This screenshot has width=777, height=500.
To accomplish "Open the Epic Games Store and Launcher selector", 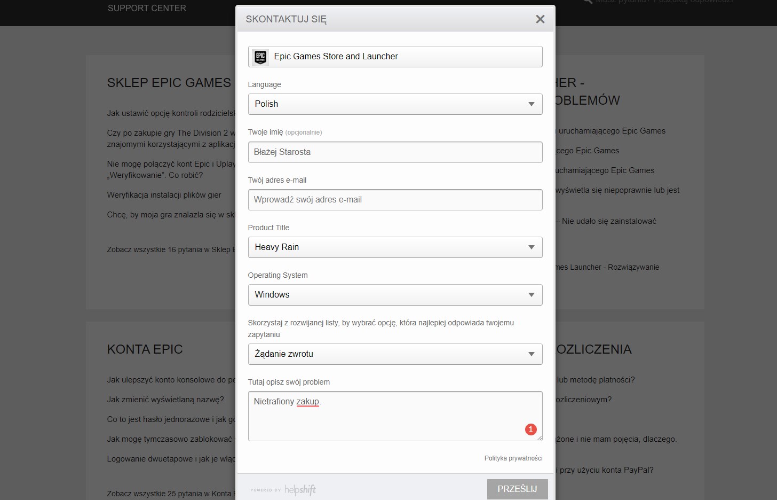I will [395, 57].
